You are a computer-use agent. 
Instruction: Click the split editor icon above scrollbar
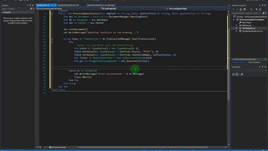pyautogui.click(x=229, y=12)
